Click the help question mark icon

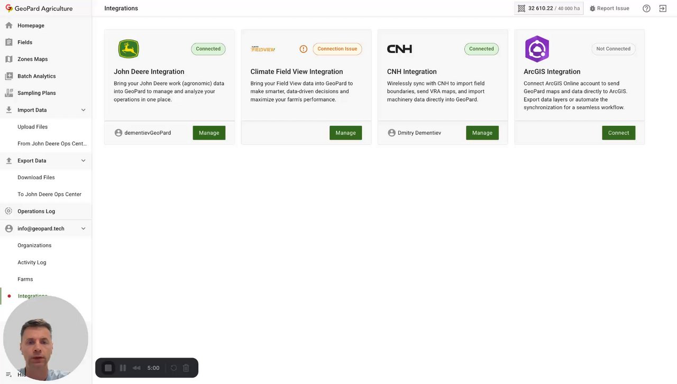pos(646,8)
